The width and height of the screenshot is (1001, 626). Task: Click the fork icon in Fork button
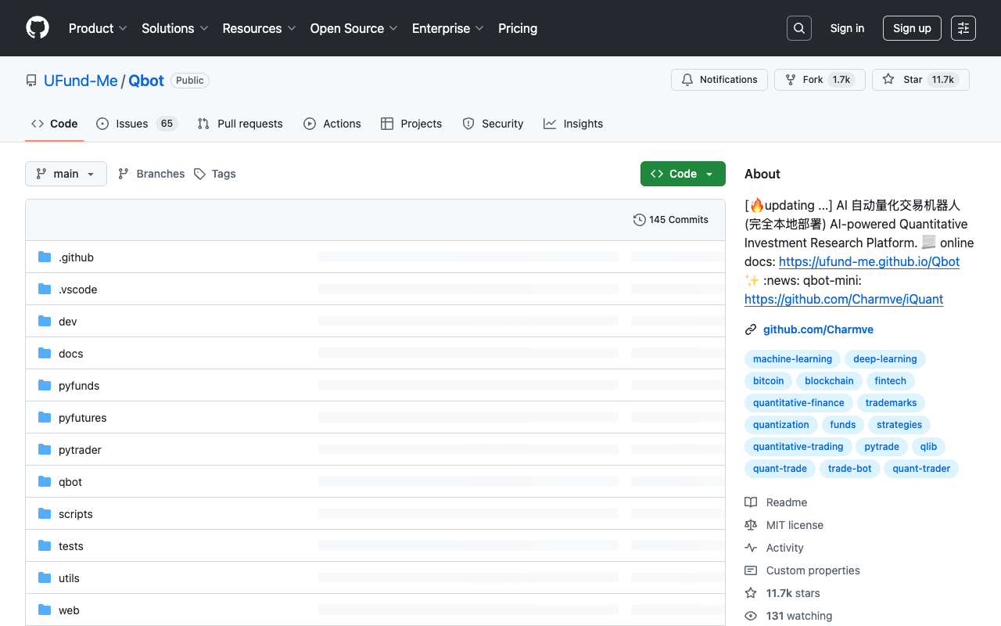point(791,80)
